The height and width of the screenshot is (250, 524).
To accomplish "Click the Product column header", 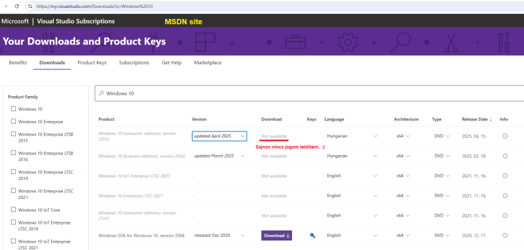I will tap(106, 119).
